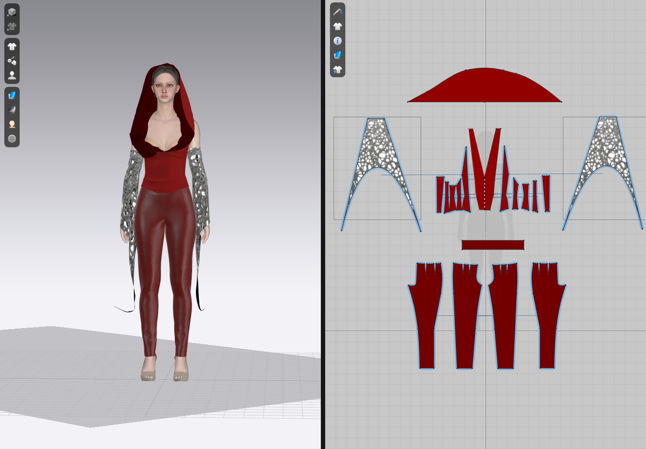Select the red waistband rectangle pattern
Image resolution: width=646 pixels, height=449 pixels.
tap(493, 245)
